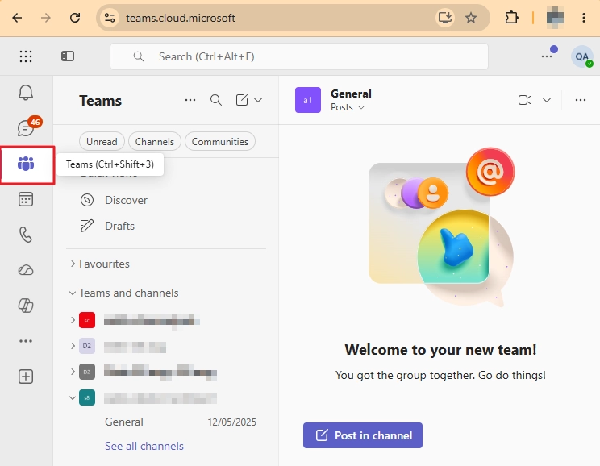The height and width of the screenshot is (466, 600).
Task: Bookmark this page with the star
Action: [x=471, y=18]
